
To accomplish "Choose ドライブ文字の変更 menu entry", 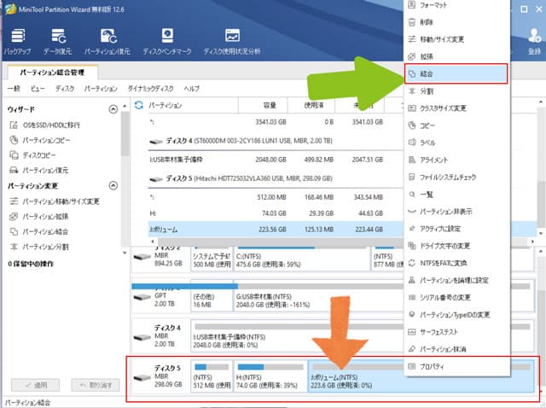I will (457, 246).
